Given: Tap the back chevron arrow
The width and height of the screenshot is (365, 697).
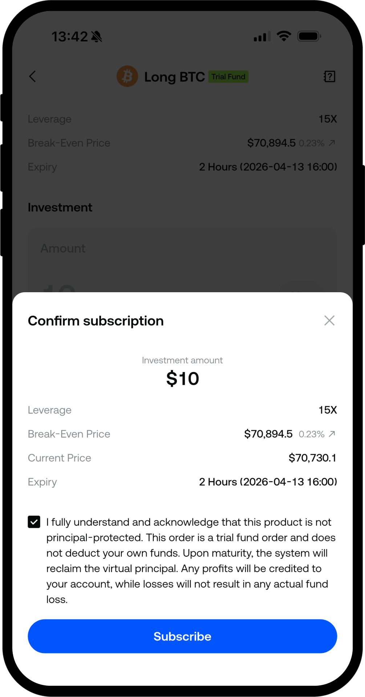Looking at the screenshot, I should click(33, 77).
